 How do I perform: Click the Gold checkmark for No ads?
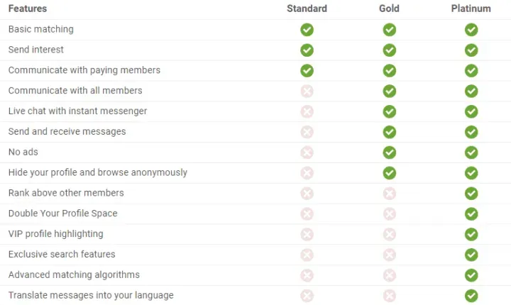[389, 152]
